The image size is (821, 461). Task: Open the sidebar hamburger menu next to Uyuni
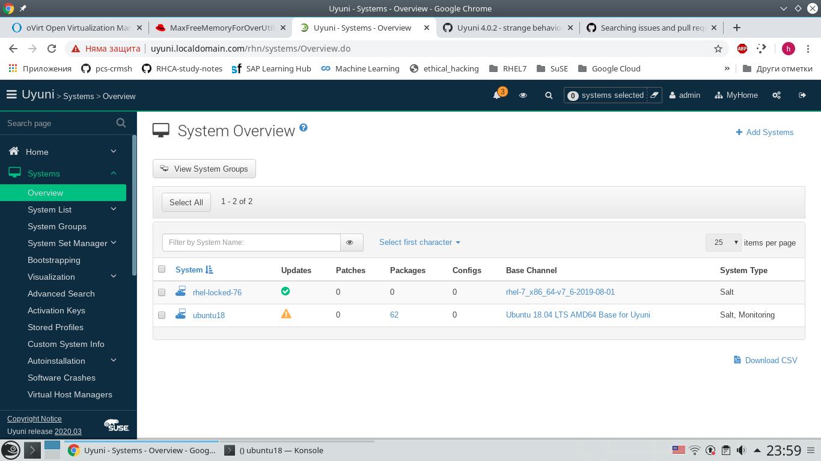coord(11,94)
